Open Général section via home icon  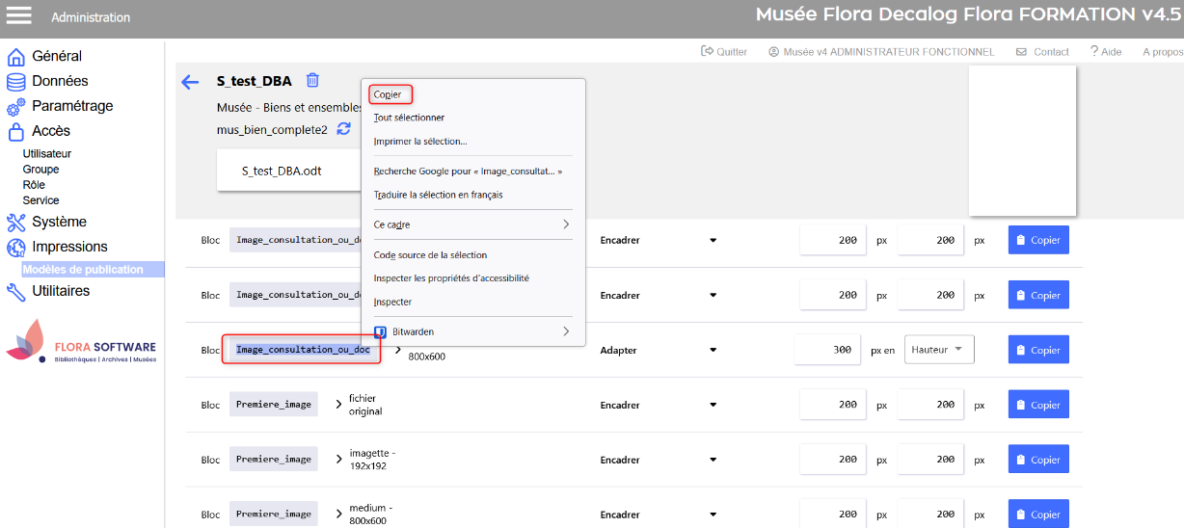15,57
